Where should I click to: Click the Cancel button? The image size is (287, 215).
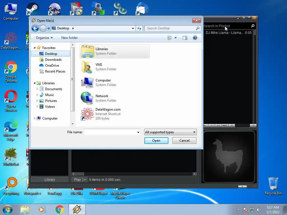[x=184, y=141]
